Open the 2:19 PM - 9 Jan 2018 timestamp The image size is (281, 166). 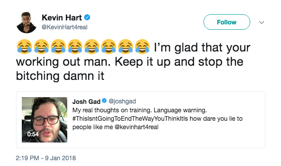click(x=46, y=158)
